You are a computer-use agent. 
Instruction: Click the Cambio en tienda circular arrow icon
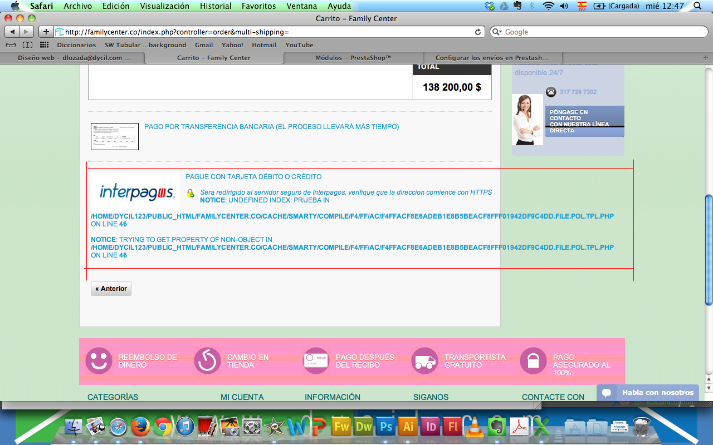click(x=208, y=361)
